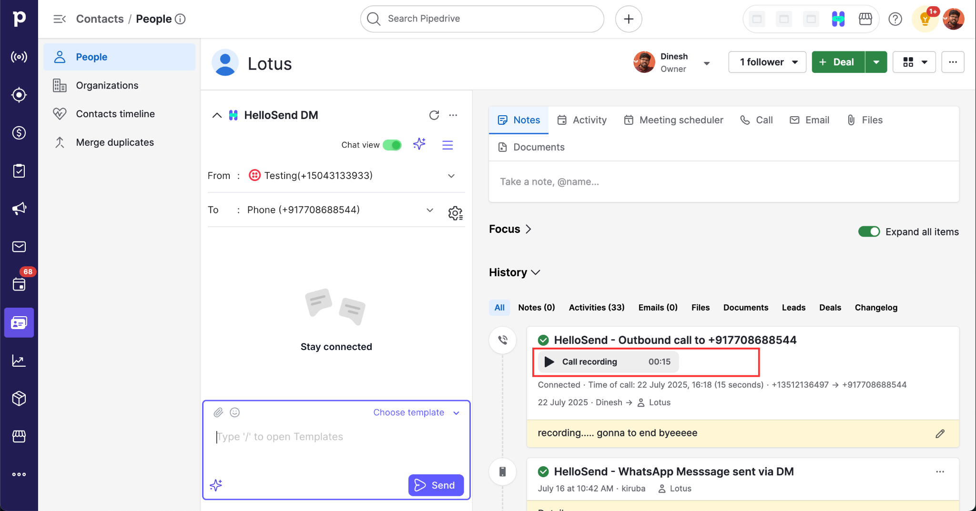The height and width of the screenshot is (511, 976).
Task: Open the To field settings gear
Action: point(455,213)
